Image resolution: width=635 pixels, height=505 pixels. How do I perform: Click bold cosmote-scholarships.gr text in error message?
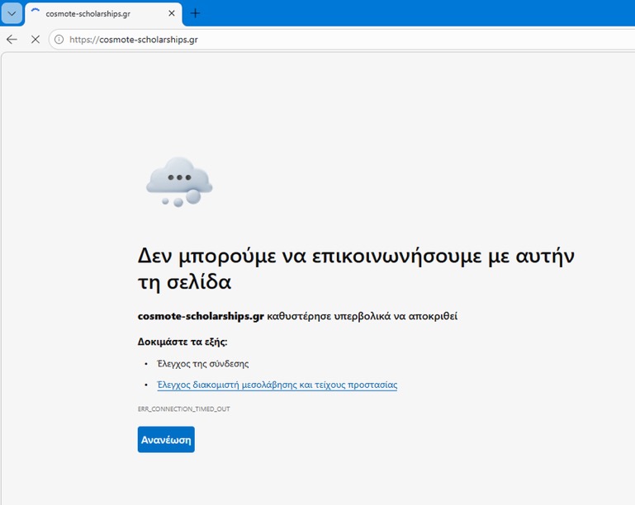point(201,316)
